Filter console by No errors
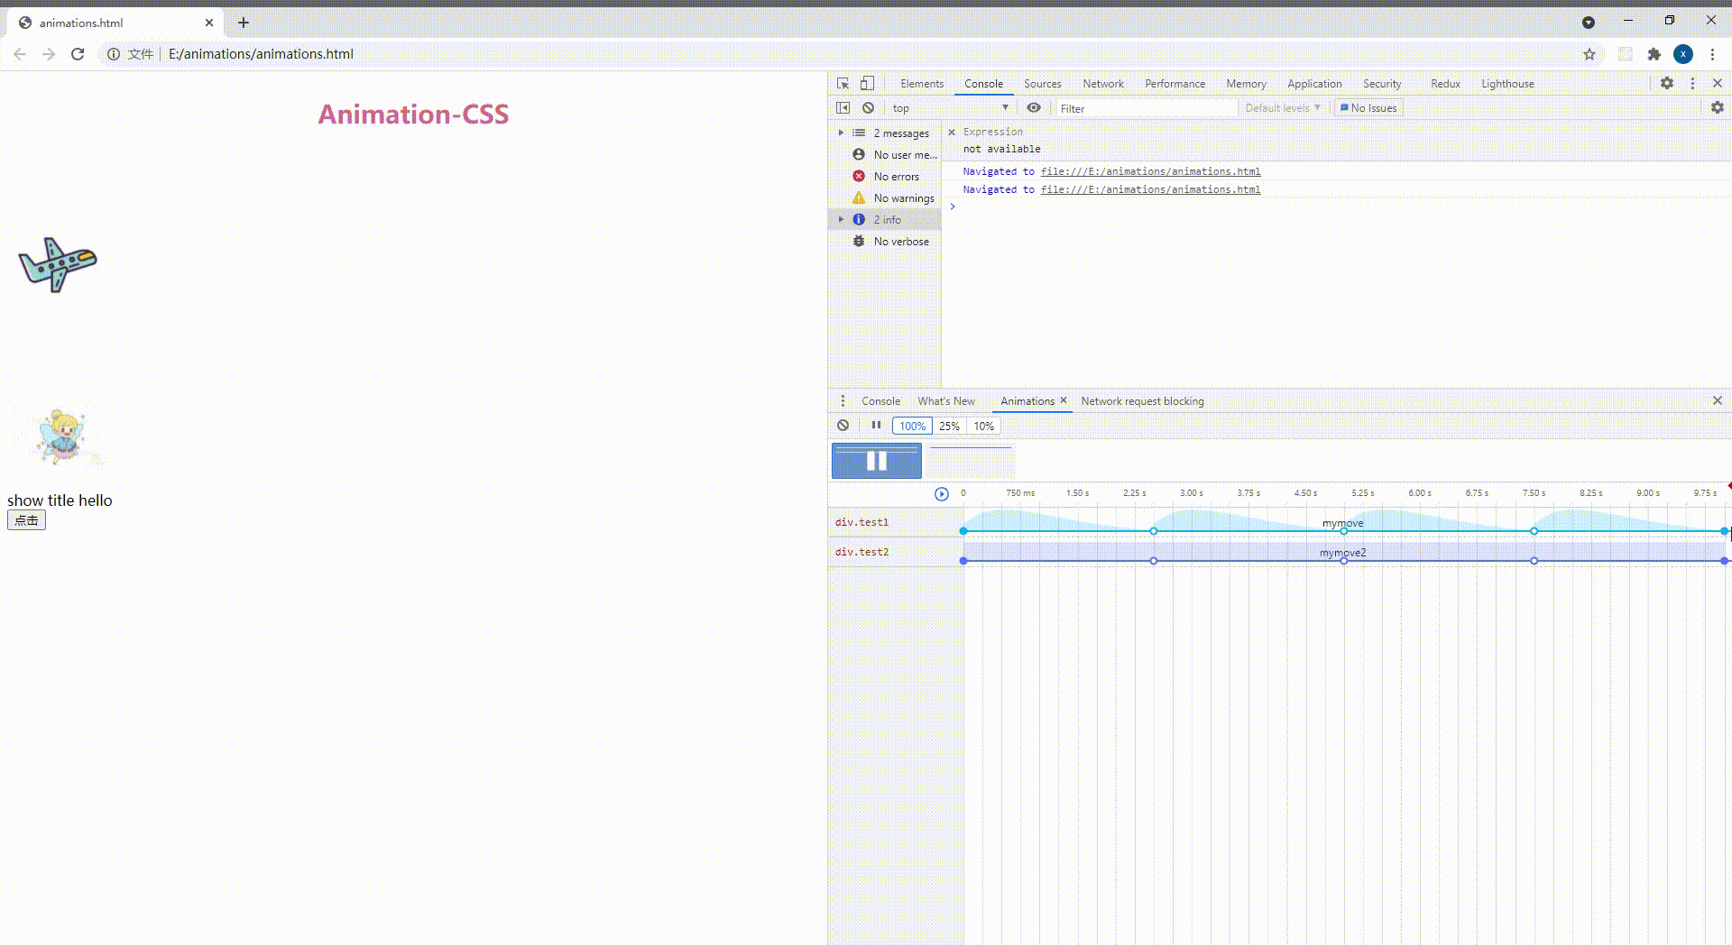1732x945 pixels. pos(885,177)
